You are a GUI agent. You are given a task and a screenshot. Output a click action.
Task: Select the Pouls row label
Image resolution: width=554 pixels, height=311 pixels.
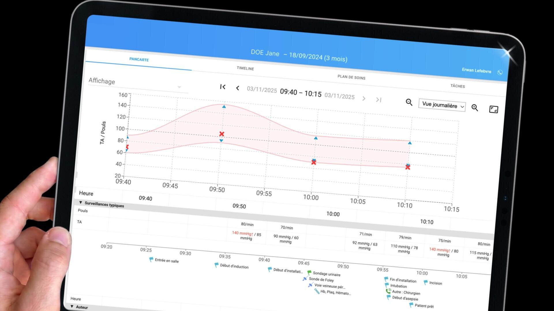point(83,211)
